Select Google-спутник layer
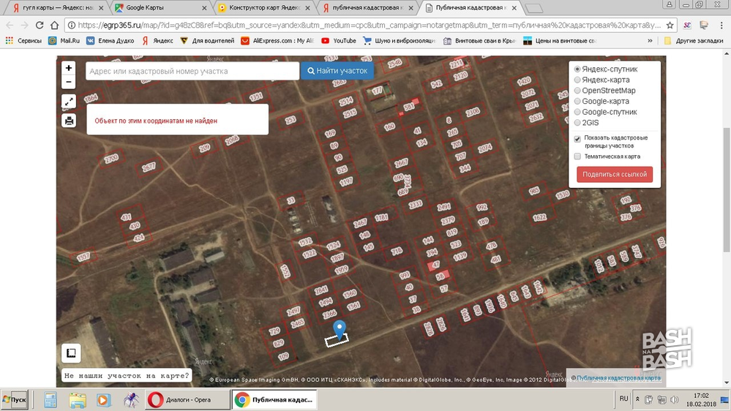This screenshot has height=411, width=731. click(x=577, y=112)
